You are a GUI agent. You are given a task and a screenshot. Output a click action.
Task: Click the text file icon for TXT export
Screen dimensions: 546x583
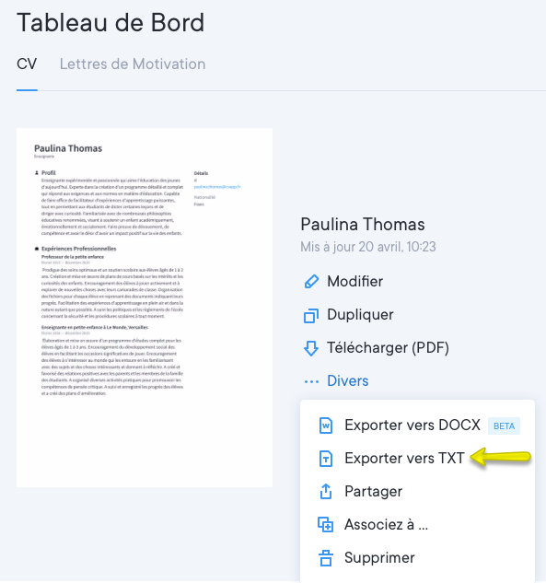click(x=326, y=459)
